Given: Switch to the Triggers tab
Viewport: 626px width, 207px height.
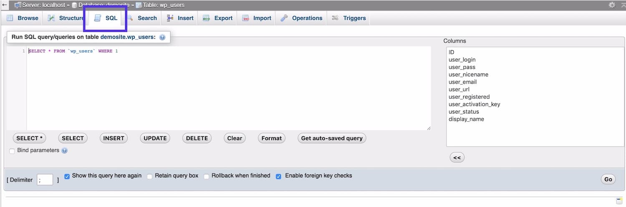Looking at the screenshot, I should tap(354, 18).
